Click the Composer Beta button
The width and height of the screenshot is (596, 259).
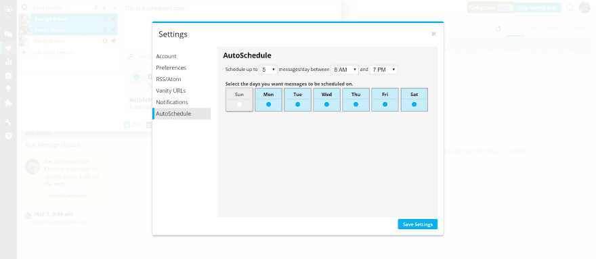tap(490, 7)
